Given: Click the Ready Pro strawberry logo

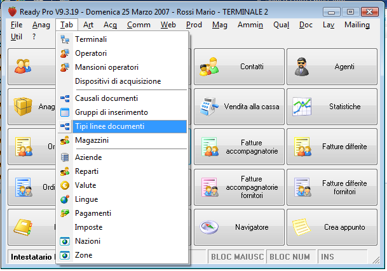Looking at the screenshot, I should point(12,11).
